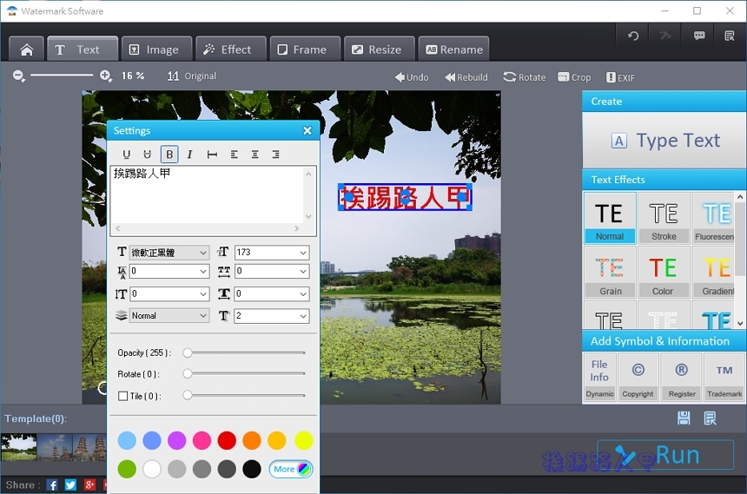Close the Settings panel
The image size is (747, 494).
click(307, 130)
